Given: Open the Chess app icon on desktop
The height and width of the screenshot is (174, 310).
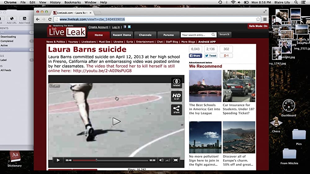Looking at the screenshot, I should 276,122.
